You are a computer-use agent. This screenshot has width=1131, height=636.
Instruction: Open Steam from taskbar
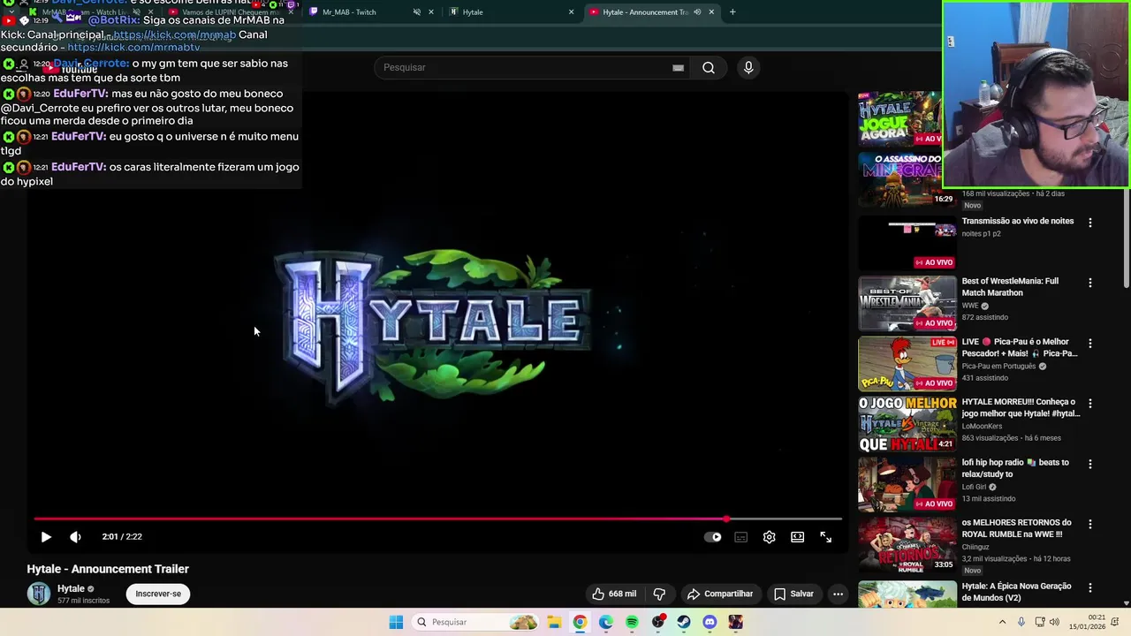point(684,622)
